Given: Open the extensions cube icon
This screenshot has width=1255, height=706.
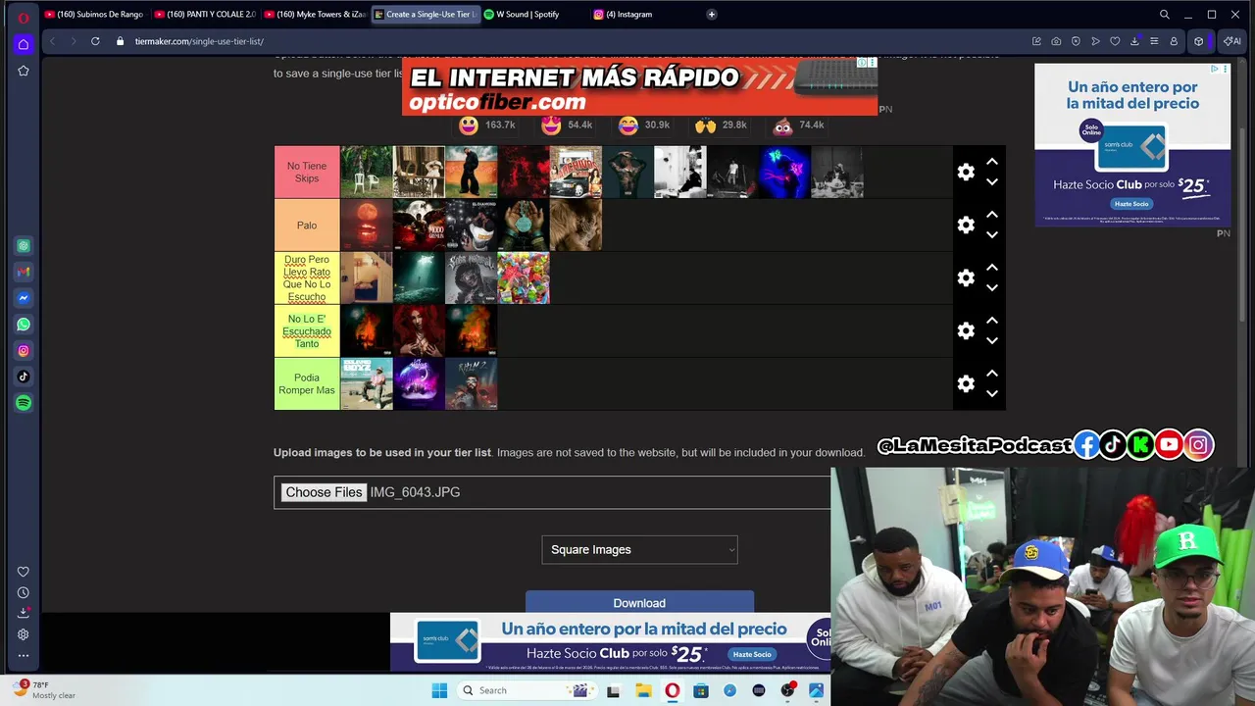Looking at the screenshot, I should pyautogui.click(x=1198, y=41).
